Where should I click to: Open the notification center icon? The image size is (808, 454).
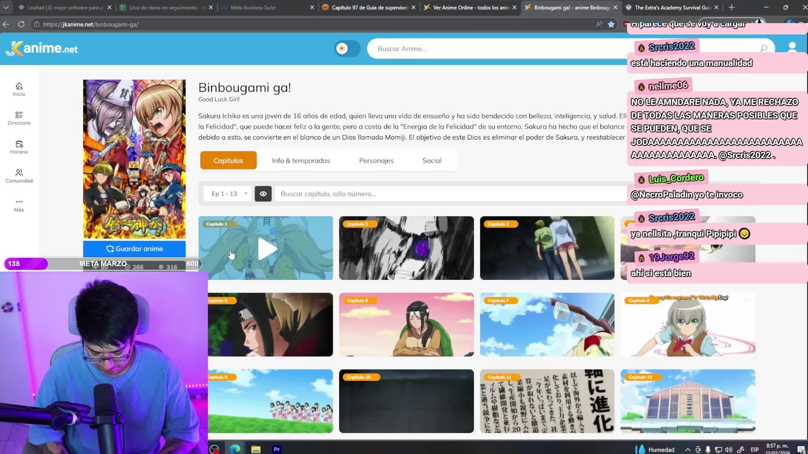tap(801, 450)
